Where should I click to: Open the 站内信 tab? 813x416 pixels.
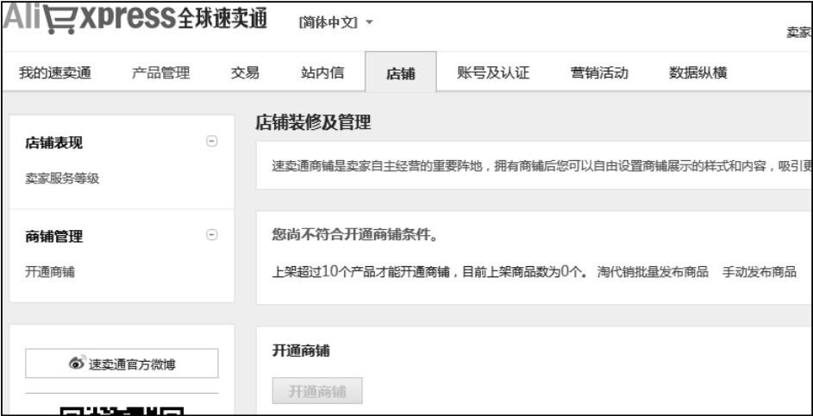point(322,72)
